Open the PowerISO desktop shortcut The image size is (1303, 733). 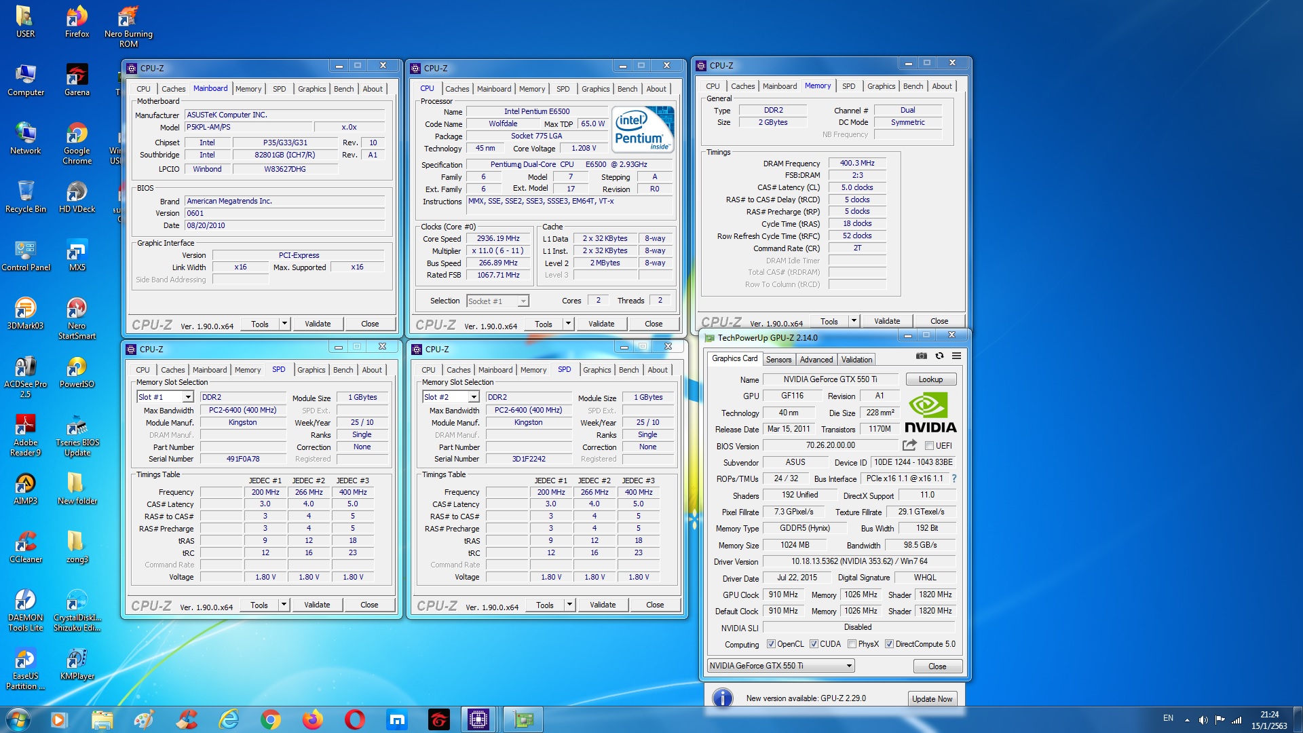coord(77,372)
